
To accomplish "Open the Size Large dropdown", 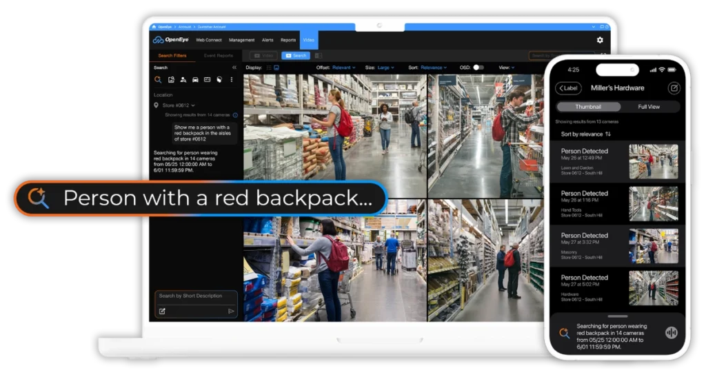I will click(386, 68).
